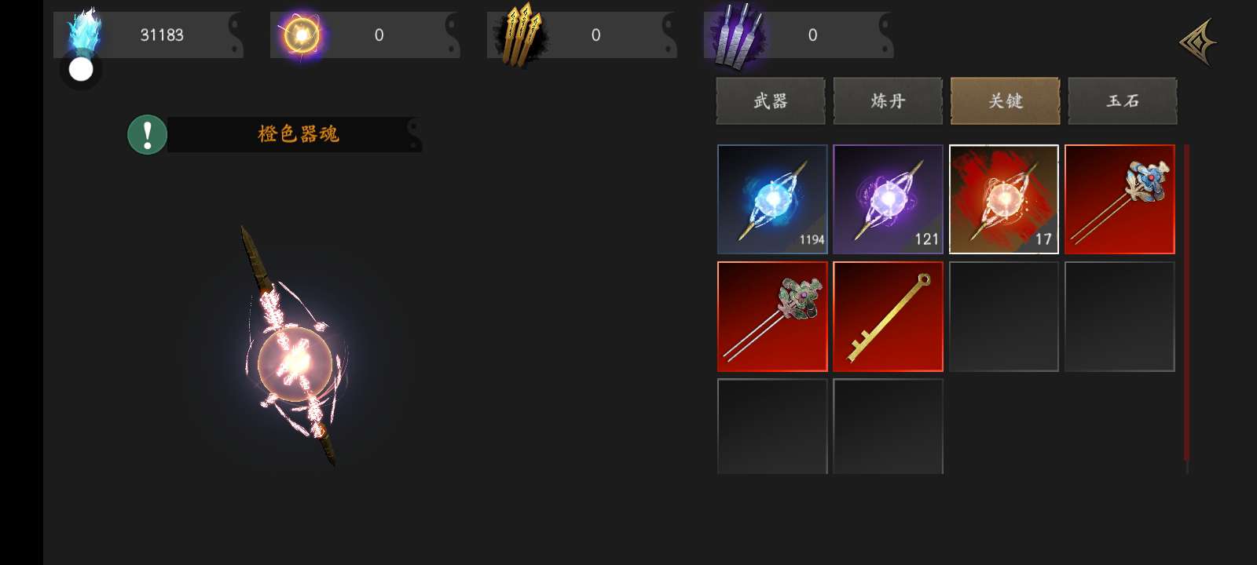
Task: Select the 关键 tab
Action: 1006,100
